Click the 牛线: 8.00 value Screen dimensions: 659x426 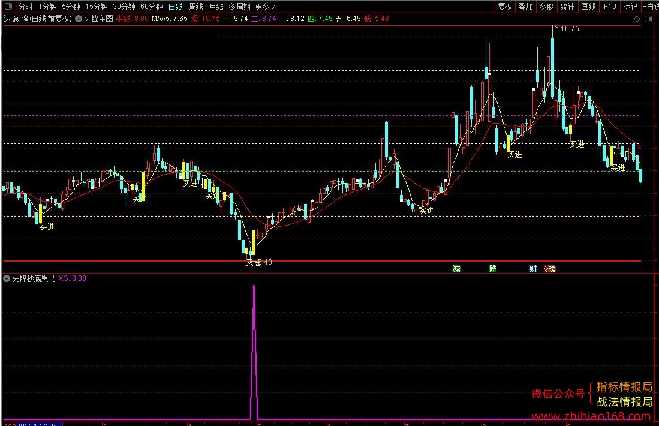click(133, 19)
